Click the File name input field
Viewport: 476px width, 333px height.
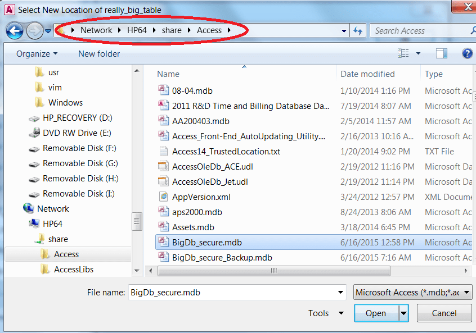[232, 293]
